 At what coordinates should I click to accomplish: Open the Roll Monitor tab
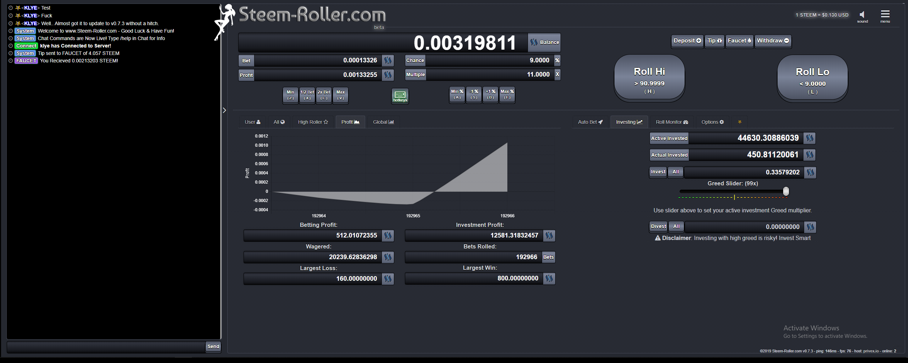click(x=672, y=122)
